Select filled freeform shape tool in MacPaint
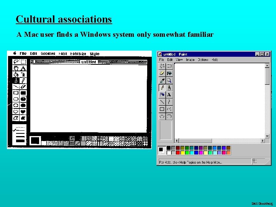276x207 pixels. pyautogui.click(x=23, y=112)
